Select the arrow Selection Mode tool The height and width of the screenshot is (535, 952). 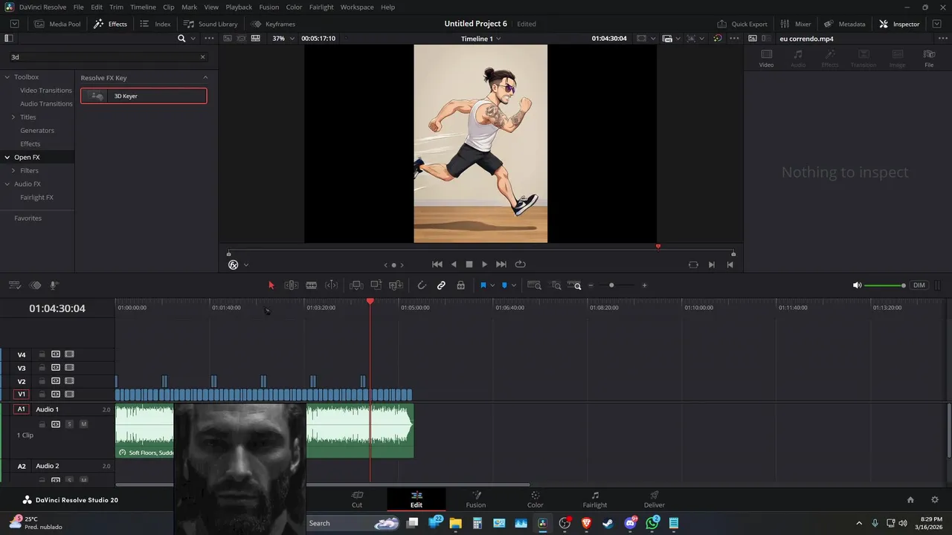pyautogui.click(x=271, y=285)
